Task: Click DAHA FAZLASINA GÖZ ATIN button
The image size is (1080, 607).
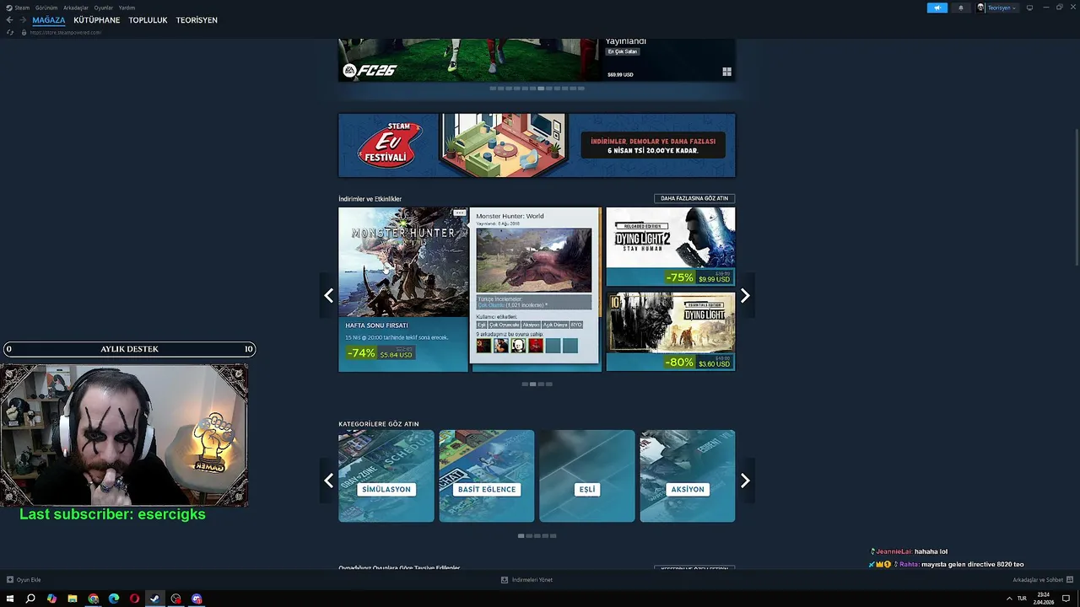Action: pos(694,199)
